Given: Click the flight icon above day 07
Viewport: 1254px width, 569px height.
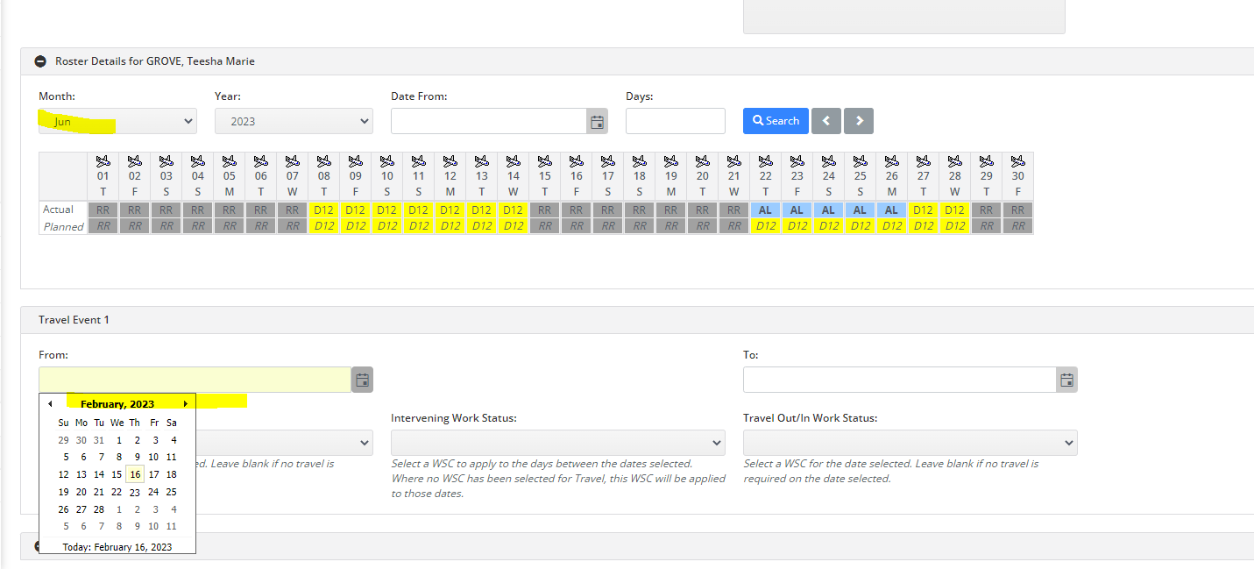Looking at the screenshot, I should (x=293, y=161).
